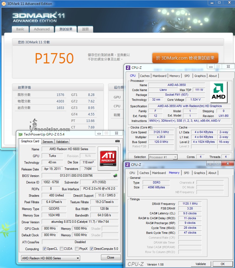Click the CAS# Latency value 9.0 clocks
235x268 pixels.
[190, 213]
